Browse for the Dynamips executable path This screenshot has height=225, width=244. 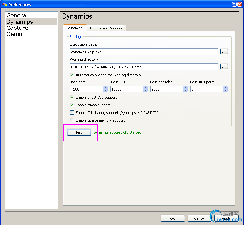point(224,52)
